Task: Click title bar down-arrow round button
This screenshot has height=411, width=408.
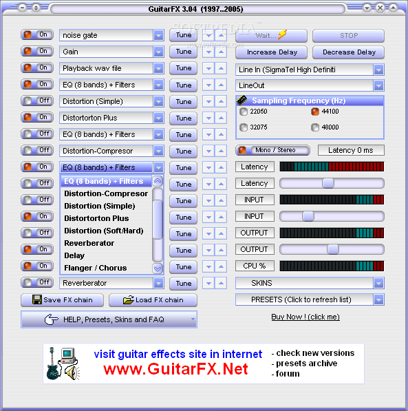Action: click(367, 8)
